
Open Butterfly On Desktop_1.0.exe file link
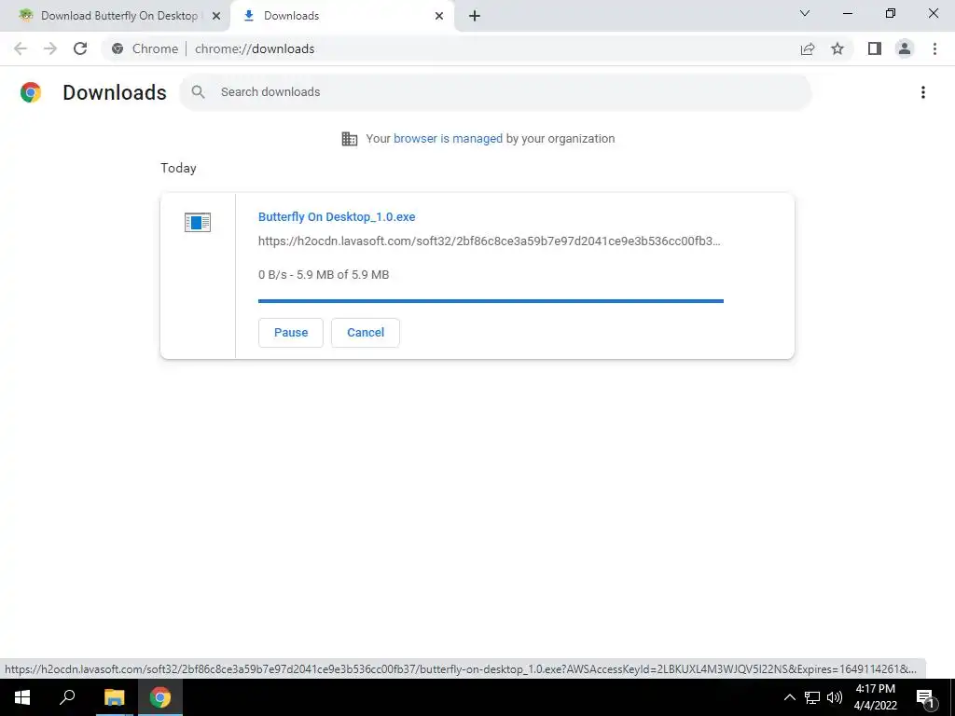tap(337, 216)
